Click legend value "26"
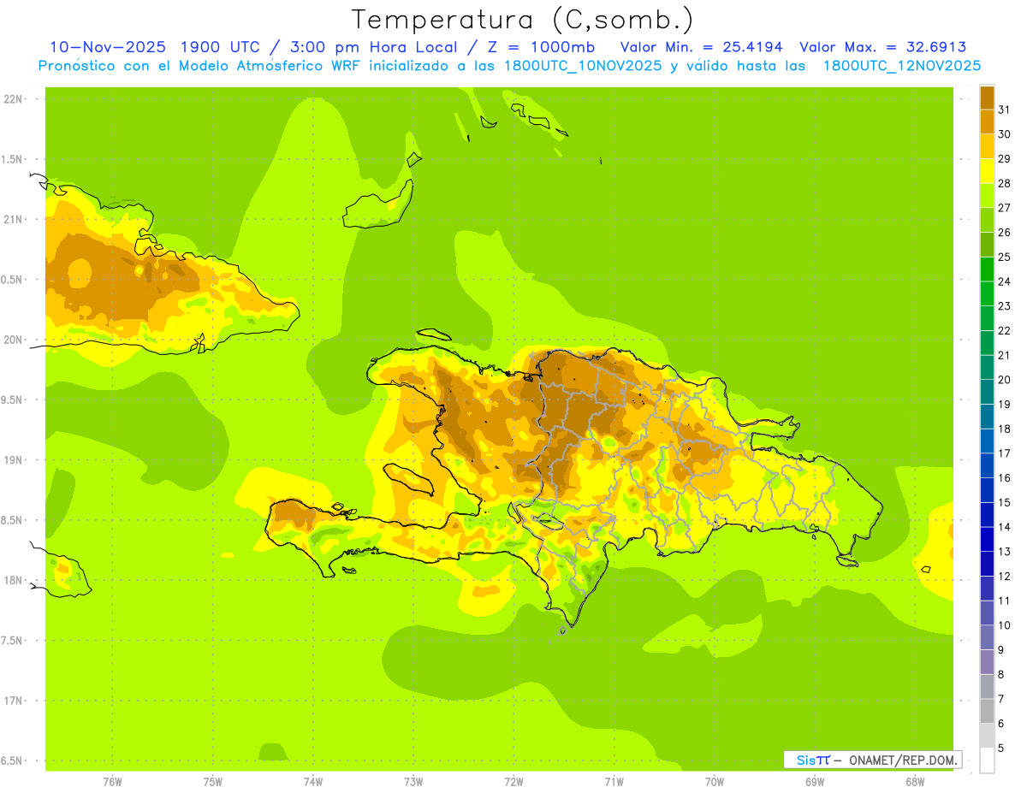This screenshot has width=1027, height=793. 1005,232
